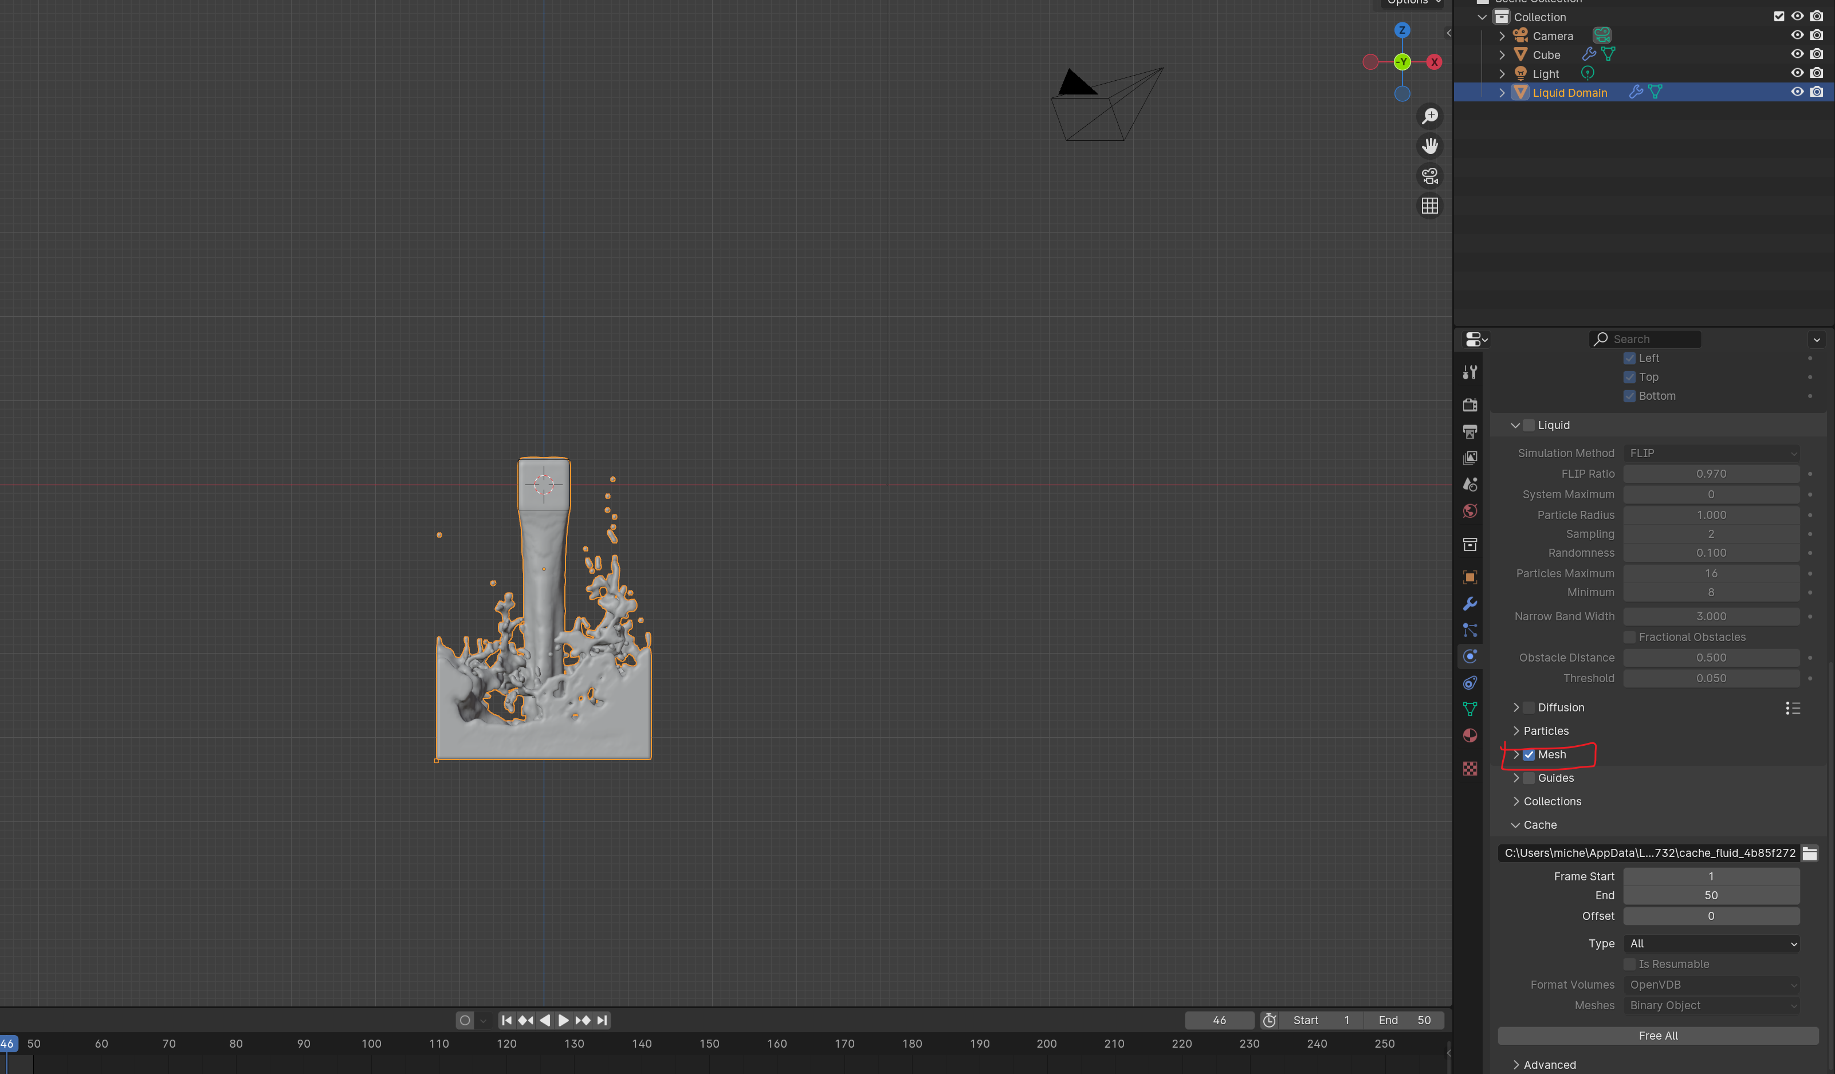The image size is (1835, 1074).
Task: Open the cache Type dropdown
Action: pos(1711,943)
